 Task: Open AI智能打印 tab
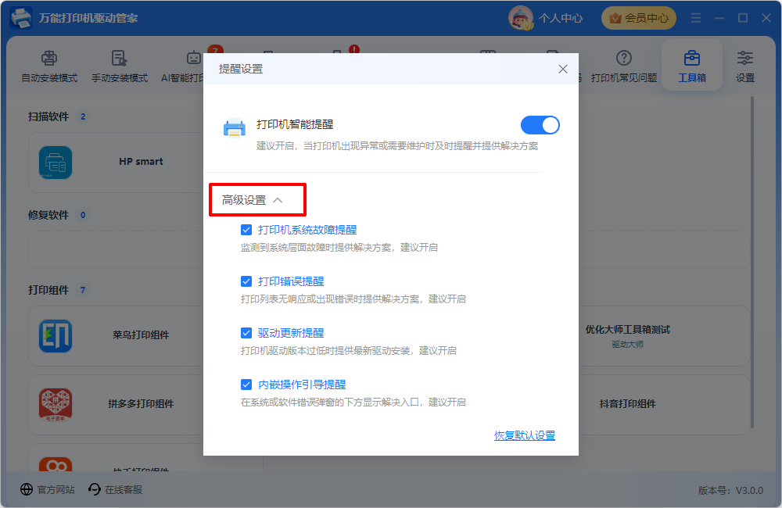[182, 66]
